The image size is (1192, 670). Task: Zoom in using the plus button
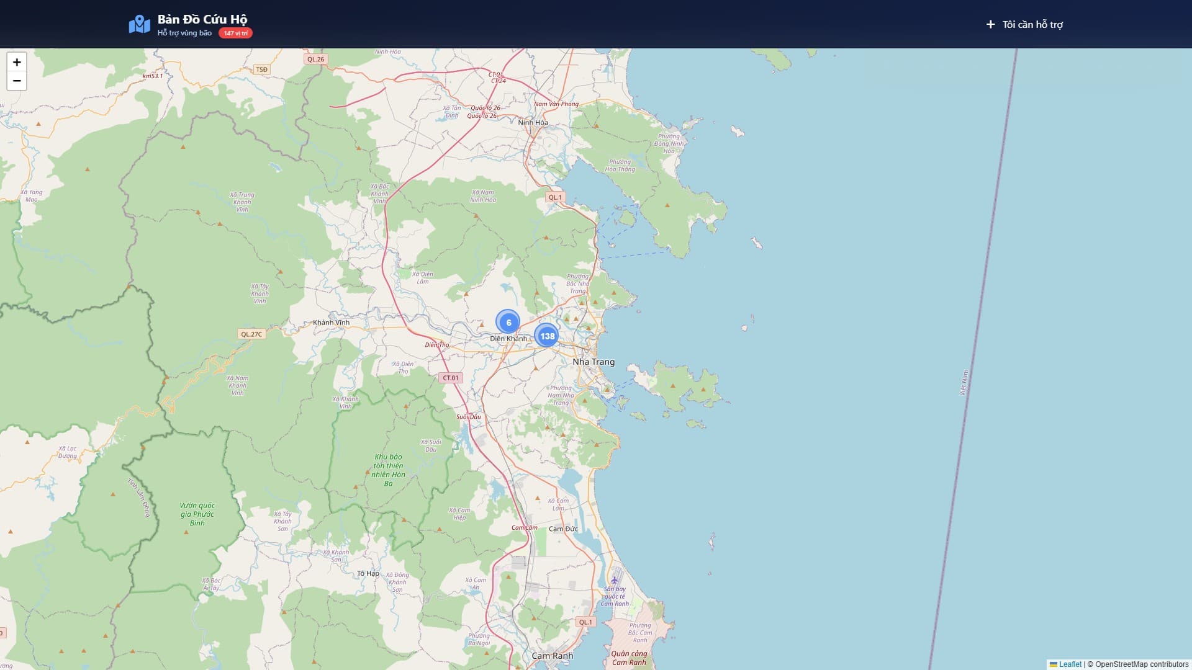tap(17, 62)
